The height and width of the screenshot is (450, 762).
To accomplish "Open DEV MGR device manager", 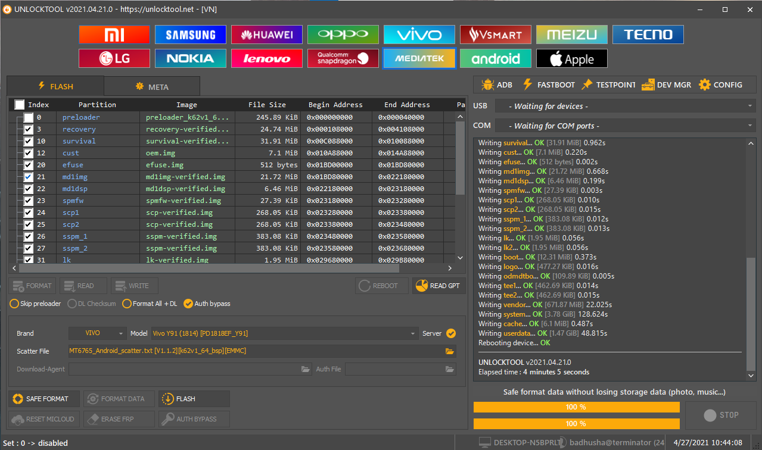I will point(666,85).
